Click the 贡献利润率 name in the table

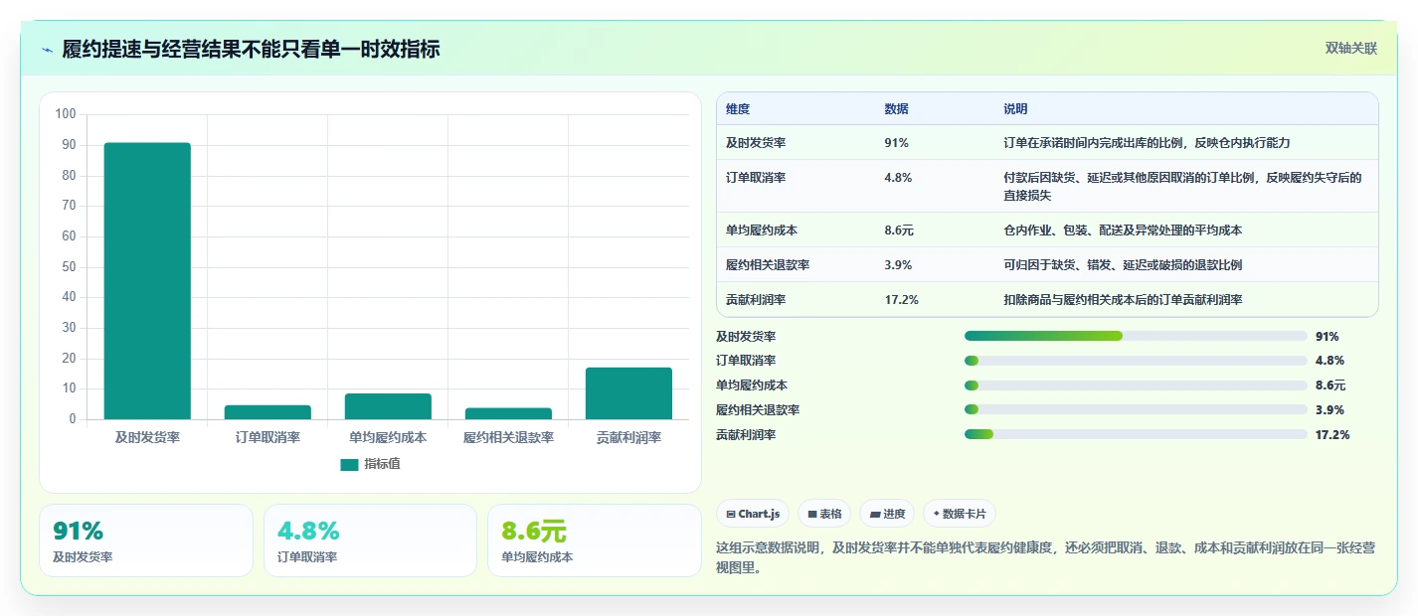[x=756, y=299]
